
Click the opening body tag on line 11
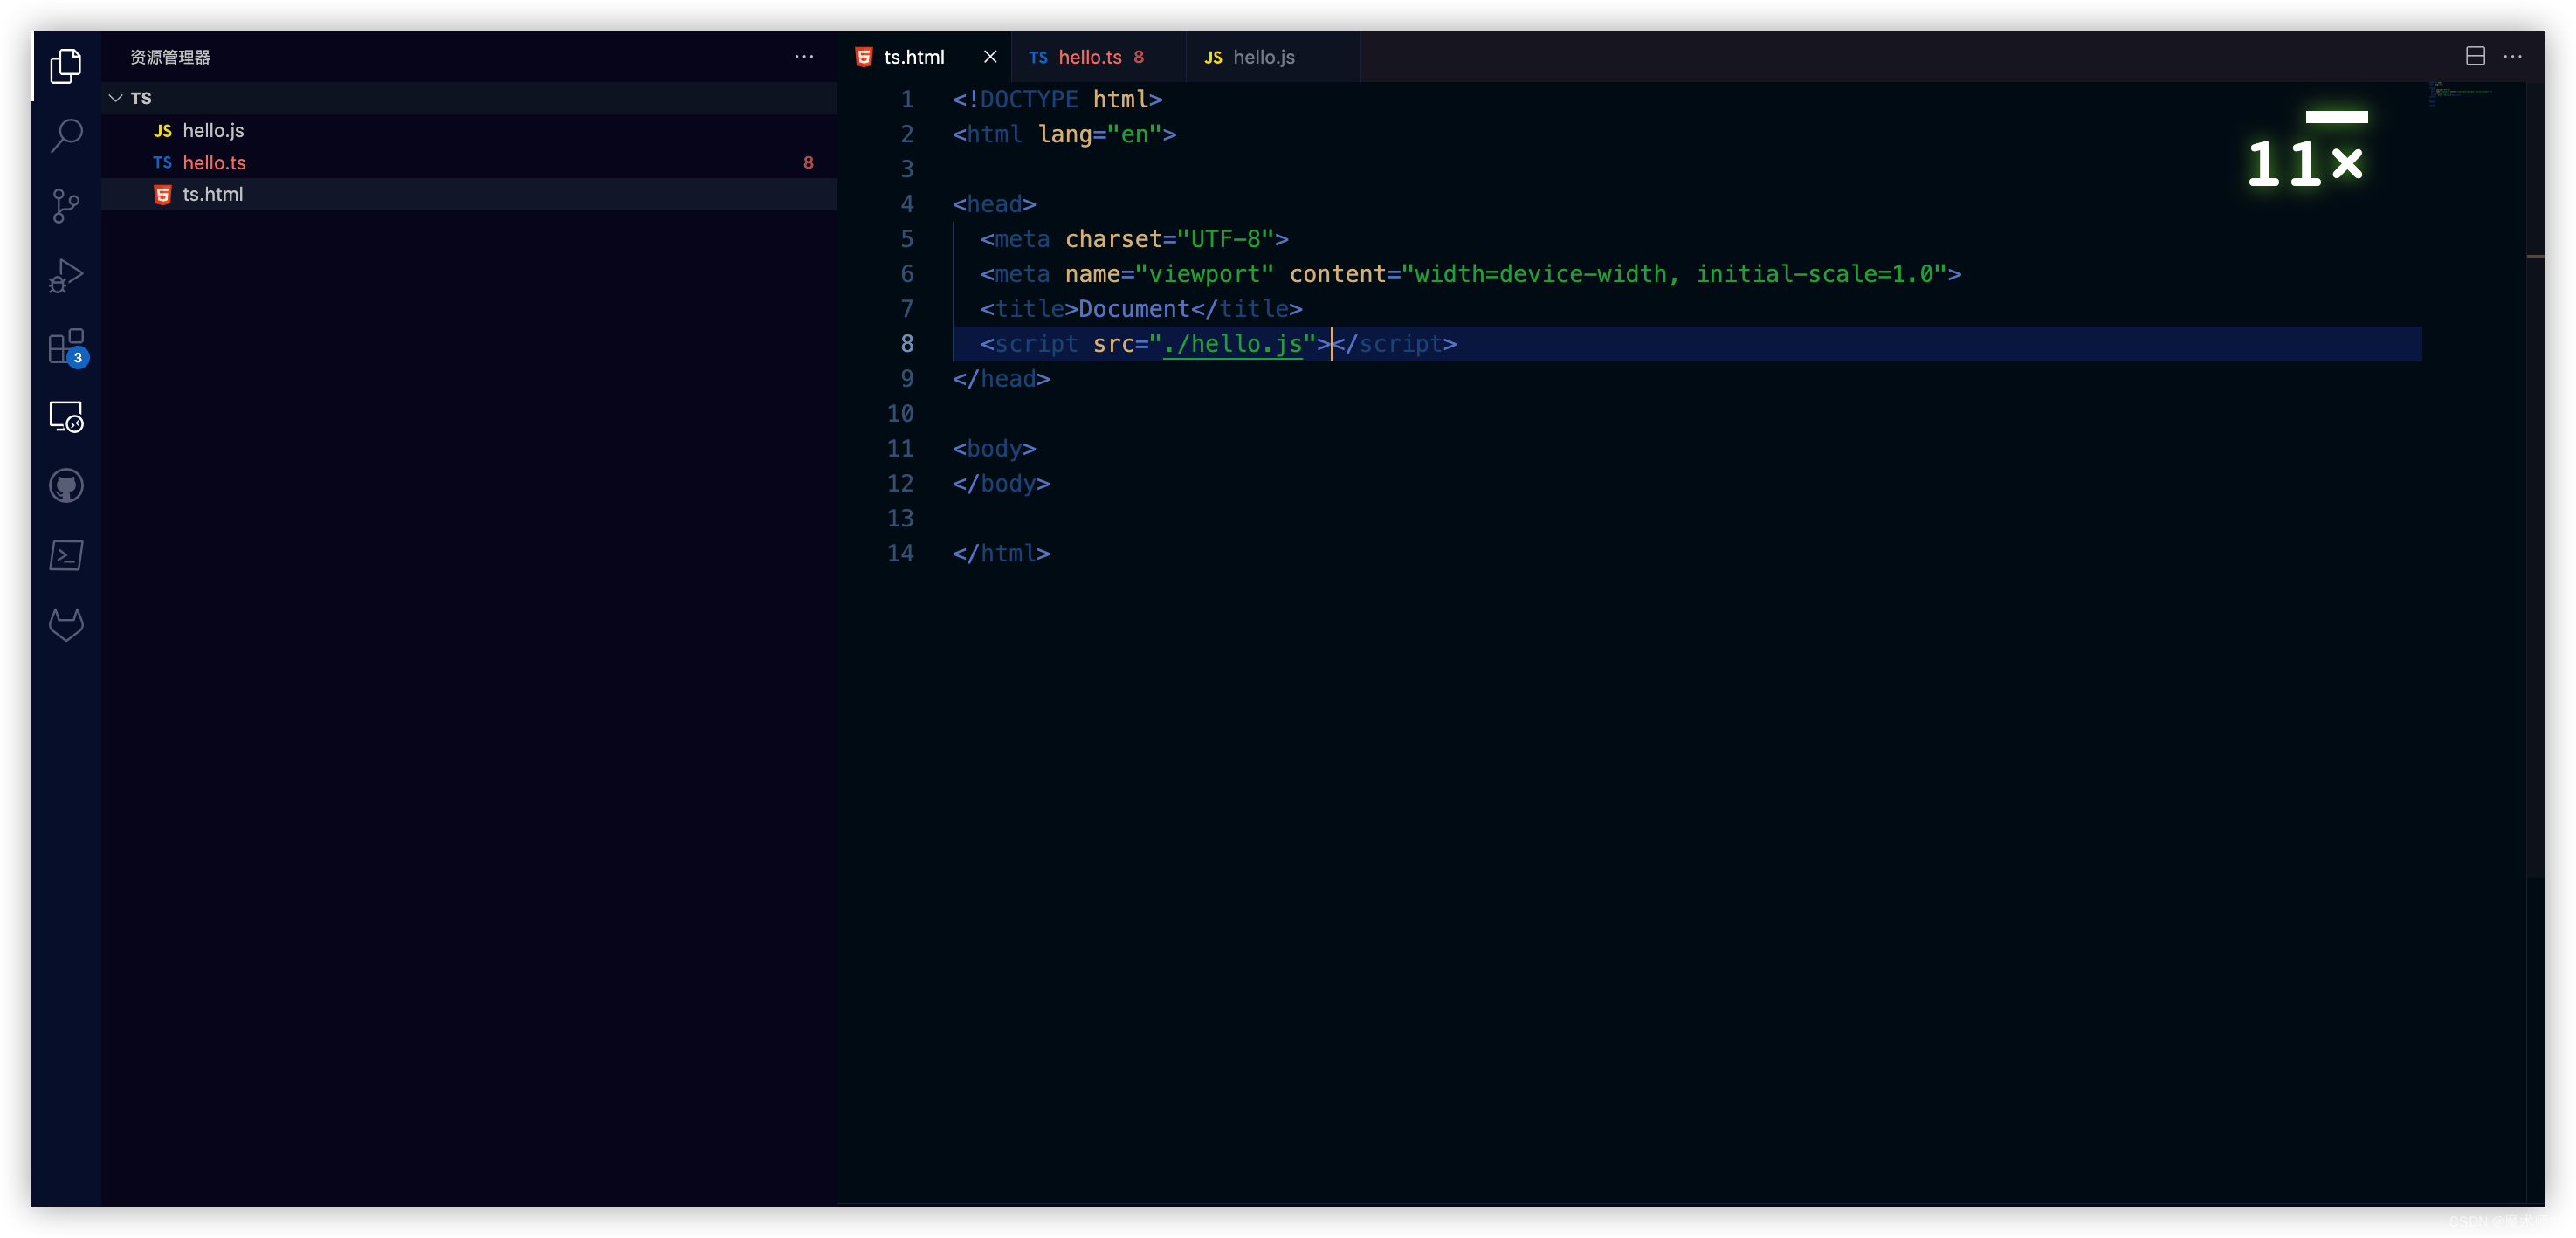pyautogui.click(x=994, y=448)
